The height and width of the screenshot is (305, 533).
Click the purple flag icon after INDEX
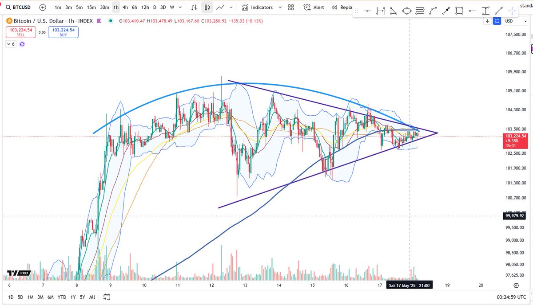click(x=99, y=20)
